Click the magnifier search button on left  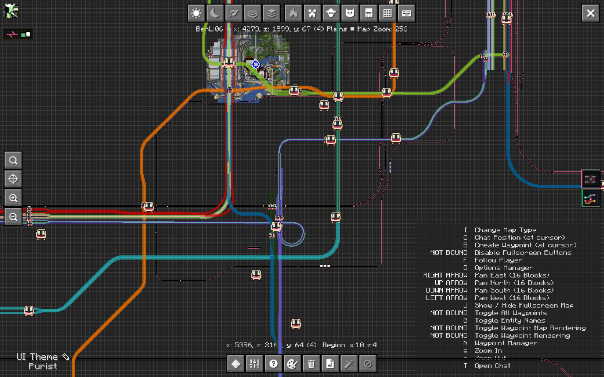(x=13, y=160)
